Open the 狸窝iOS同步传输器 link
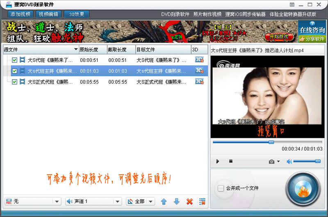 tap(245, 14)
